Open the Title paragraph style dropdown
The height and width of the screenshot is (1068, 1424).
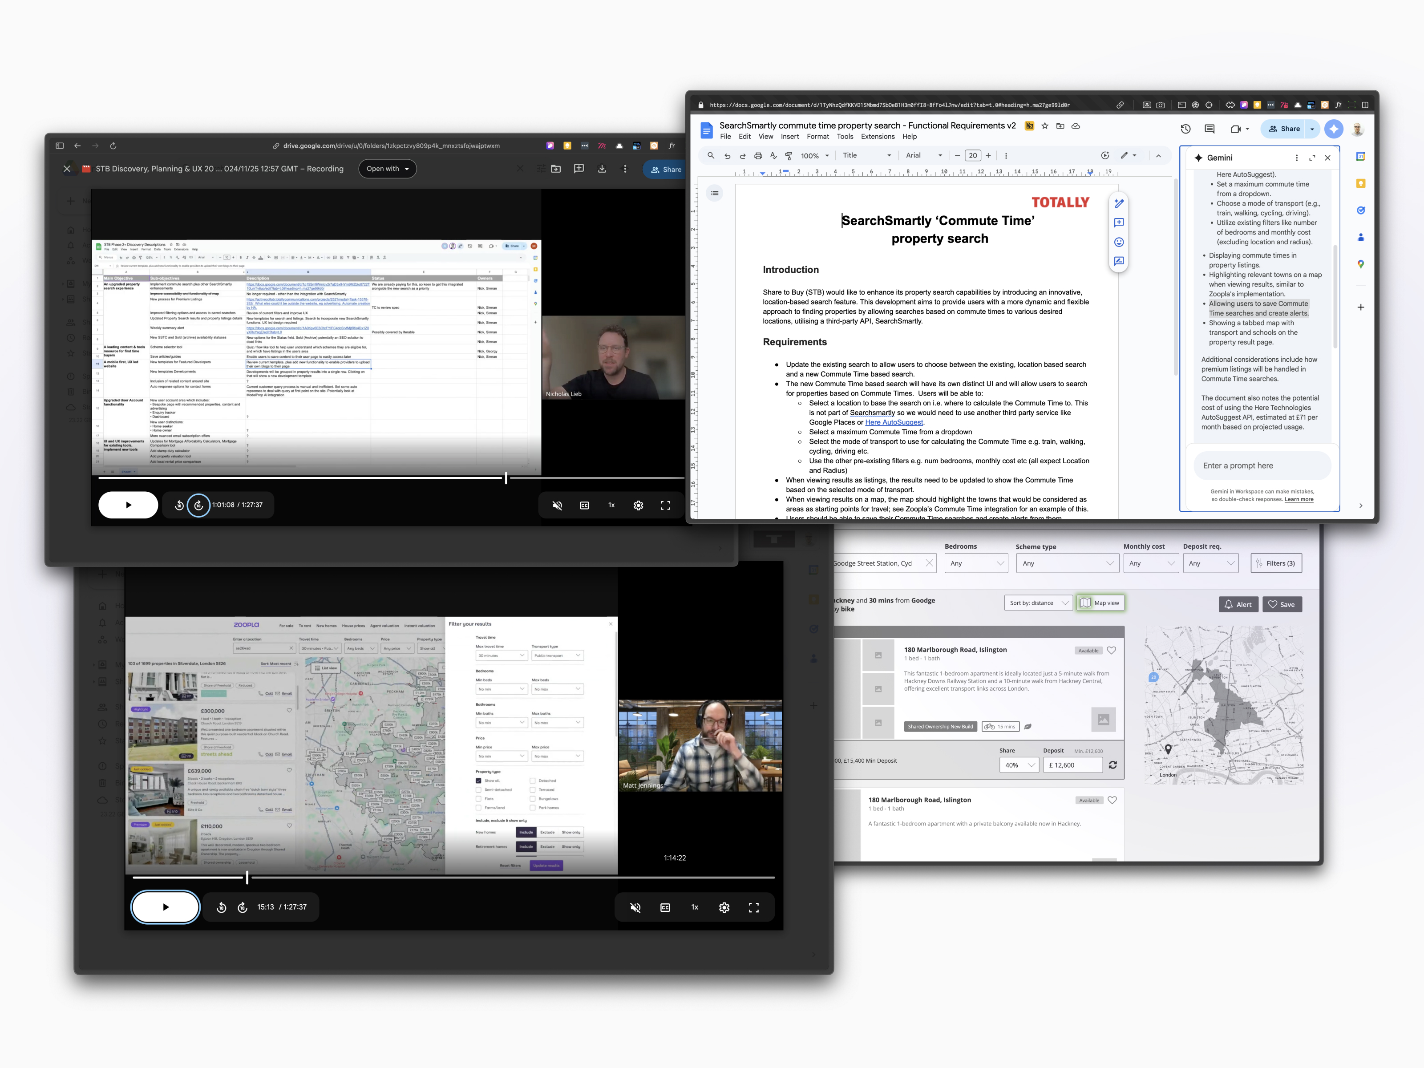pyautogui.click(x=866, y=156)
